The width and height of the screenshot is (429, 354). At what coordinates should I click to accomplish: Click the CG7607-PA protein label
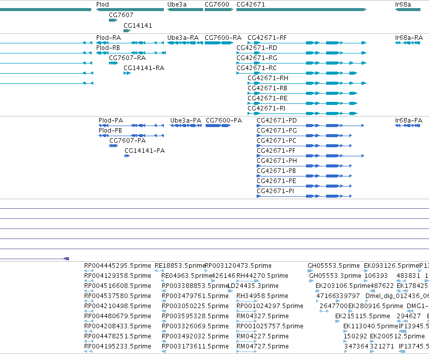pyautogui.click(x=128, y=141)
